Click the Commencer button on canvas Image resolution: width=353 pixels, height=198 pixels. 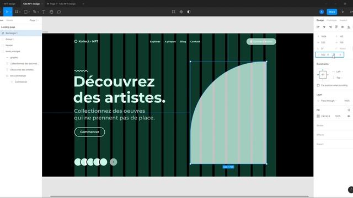[89, 132]
